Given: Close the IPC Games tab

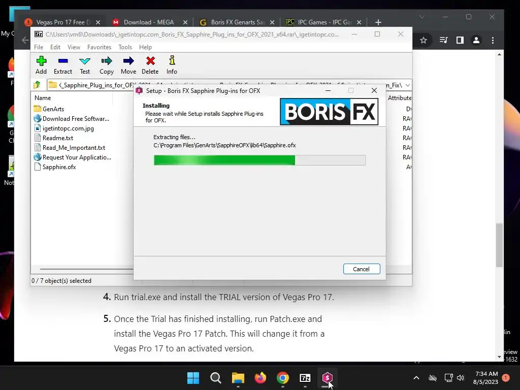Looking at the screenshot, I should (359, 22).
